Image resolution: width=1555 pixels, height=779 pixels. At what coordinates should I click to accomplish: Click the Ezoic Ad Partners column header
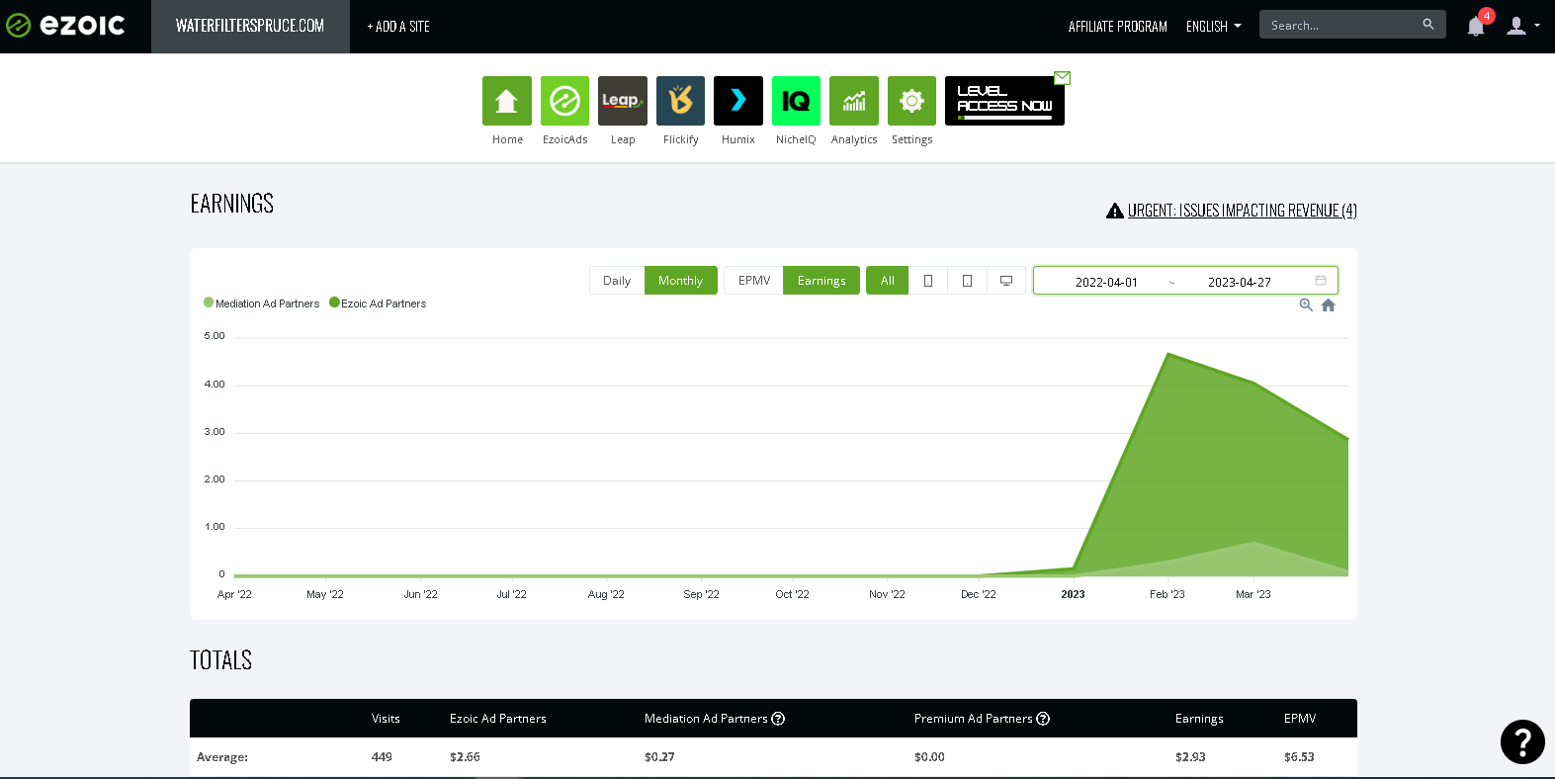[497, 719]
